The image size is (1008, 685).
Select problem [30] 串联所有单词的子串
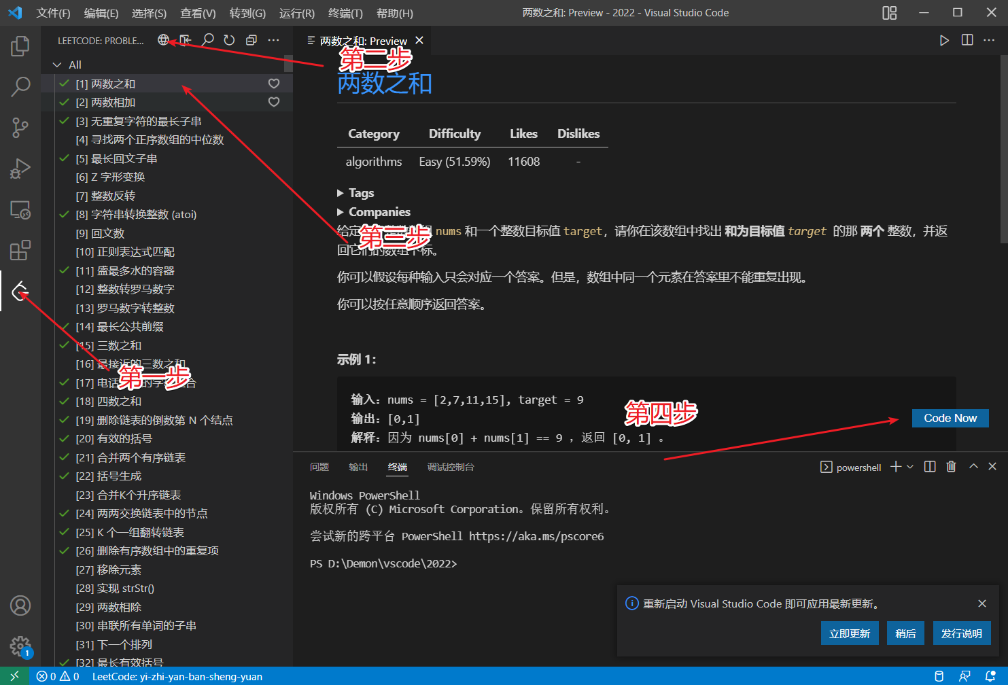[167, 625]
